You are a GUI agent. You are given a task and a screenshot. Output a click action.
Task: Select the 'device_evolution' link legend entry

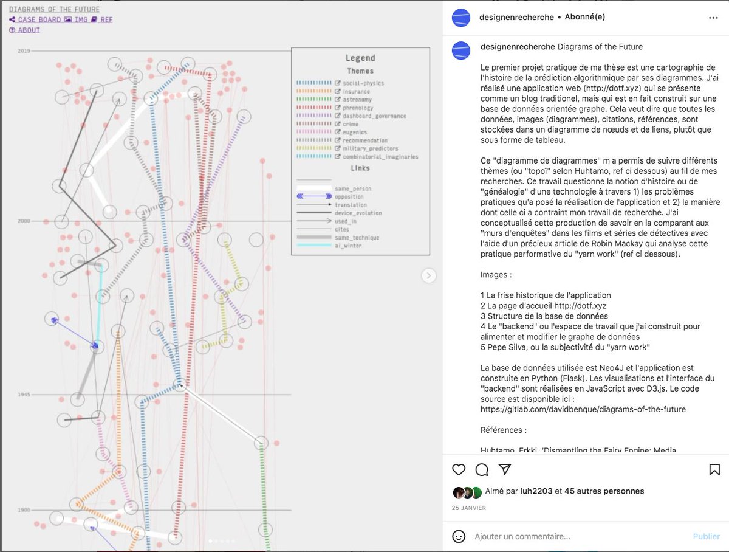tap(358, 213)
